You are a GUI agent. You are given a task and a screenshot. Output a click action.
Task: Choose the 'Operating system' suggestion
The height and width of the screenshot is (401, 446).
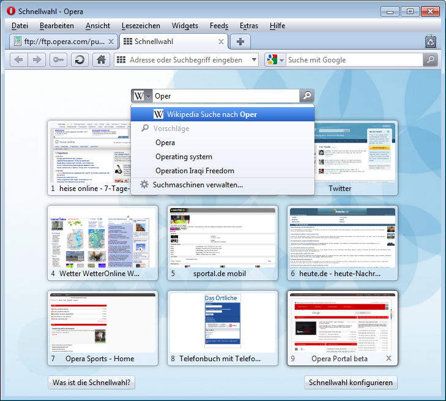[223, 157]
